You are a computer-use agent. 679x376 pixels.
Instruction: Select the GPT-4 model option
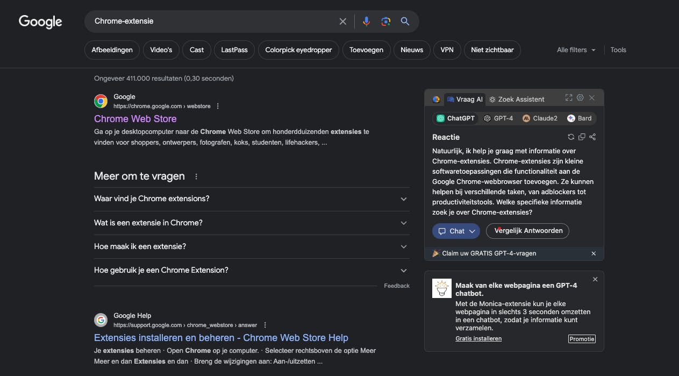[498, 118]
